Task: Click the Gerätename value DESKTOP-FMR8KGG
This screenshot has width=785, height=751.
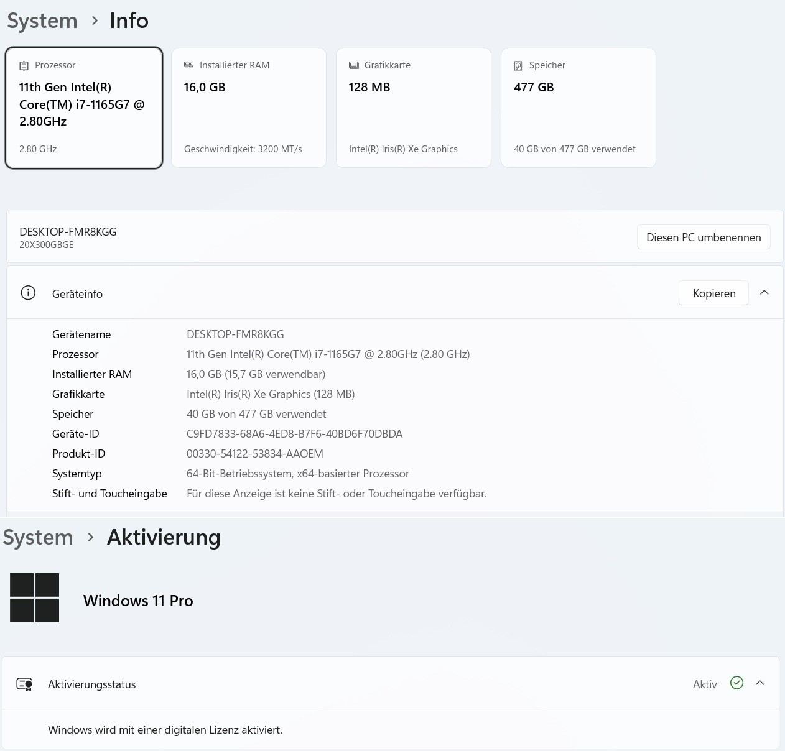Action: 235,334
